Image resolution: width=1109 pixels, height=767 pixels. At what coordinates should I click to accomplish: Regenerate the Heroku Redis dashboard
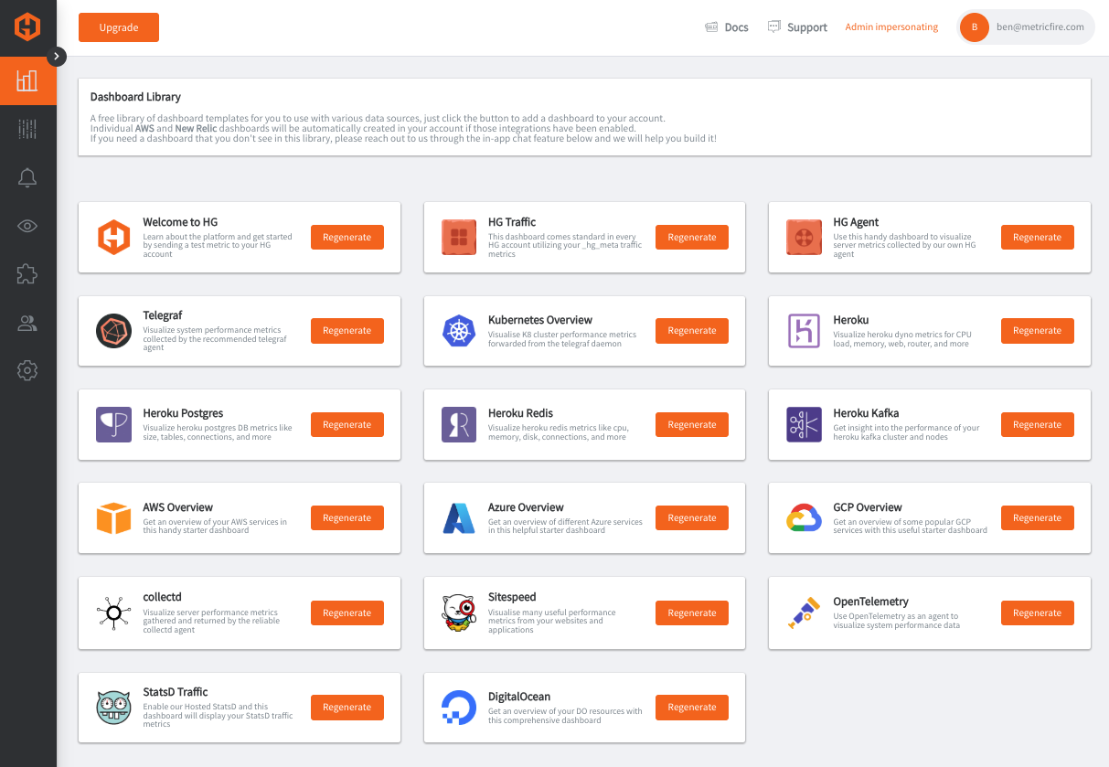click(x=692, y=424)
